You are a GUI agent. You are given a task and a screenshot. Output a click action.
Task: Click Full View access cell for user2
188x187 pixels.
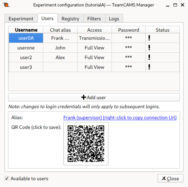(95, 57)
